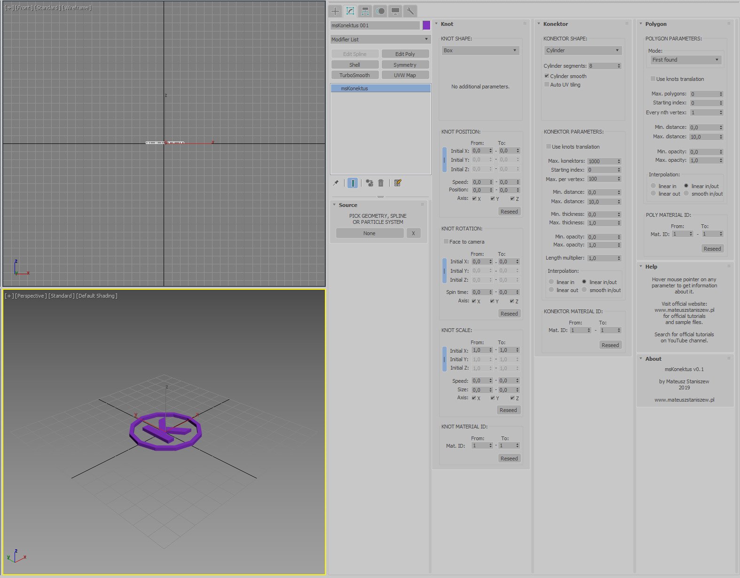Toggle Show End Result in modifier stack
Viewport: 740px width, 578px height.
353,183
